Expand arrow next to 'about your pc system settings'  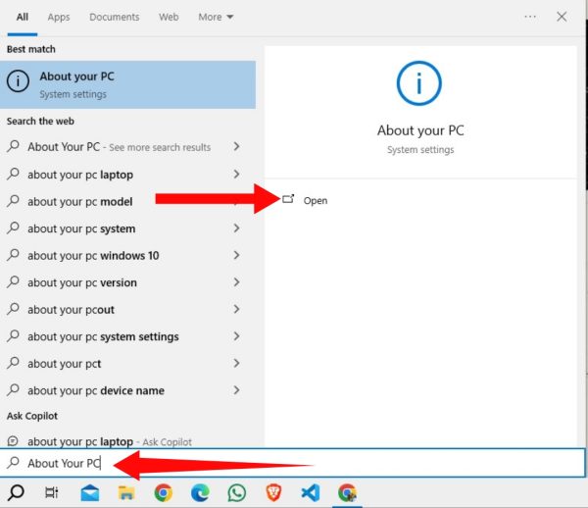click(236, 335)
